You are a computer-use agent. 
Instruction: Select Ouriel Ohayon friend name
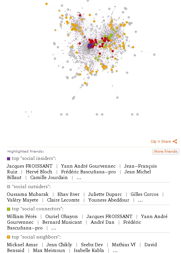tap(61, 216)
